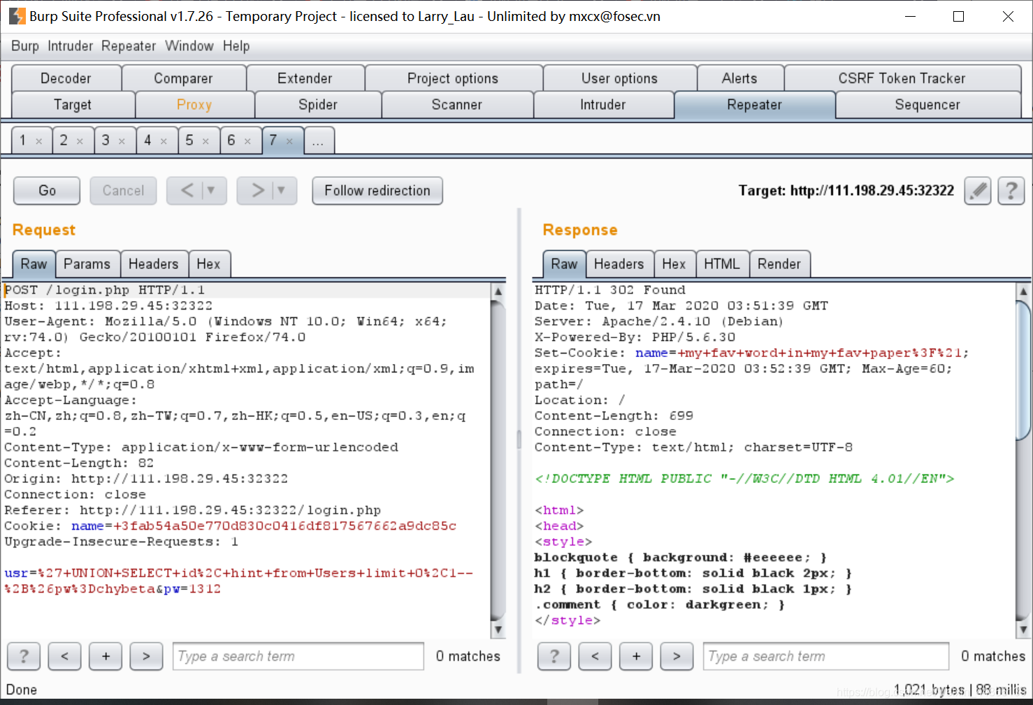Select the response Hex tab
This screenshot has height=705, width=1033.
coord(674,264)
